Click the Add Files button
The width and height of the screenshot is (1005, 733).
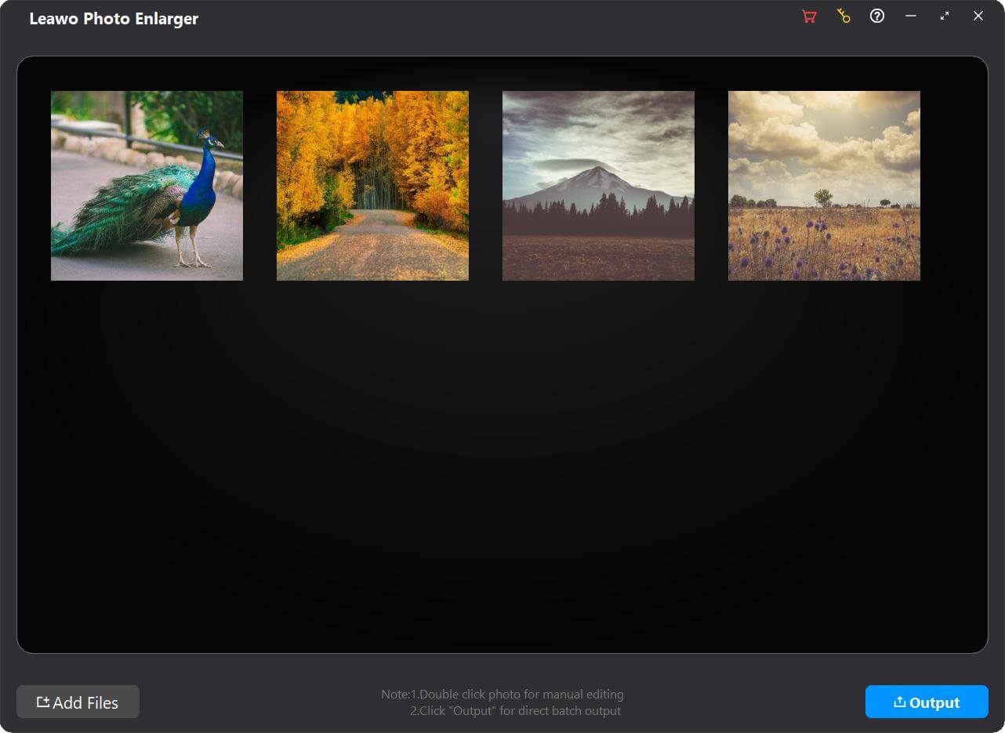pos(78,702)
